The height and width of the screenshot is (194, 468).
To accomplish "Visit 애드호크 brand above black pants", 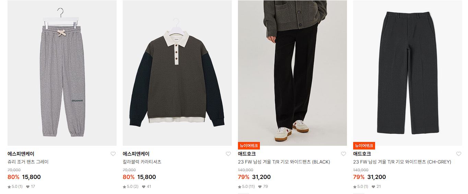I will 247,154.
